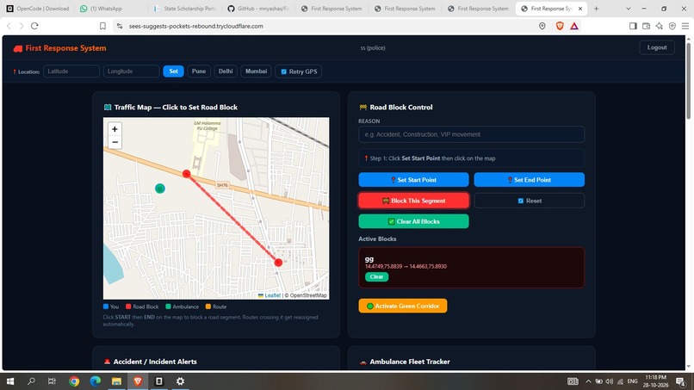The image size is (694, 390).
Task: Close the active First Response System tab
Action: (x=580, y=9)
